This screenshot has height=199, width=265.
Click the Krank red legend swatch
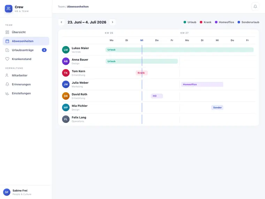201,22
